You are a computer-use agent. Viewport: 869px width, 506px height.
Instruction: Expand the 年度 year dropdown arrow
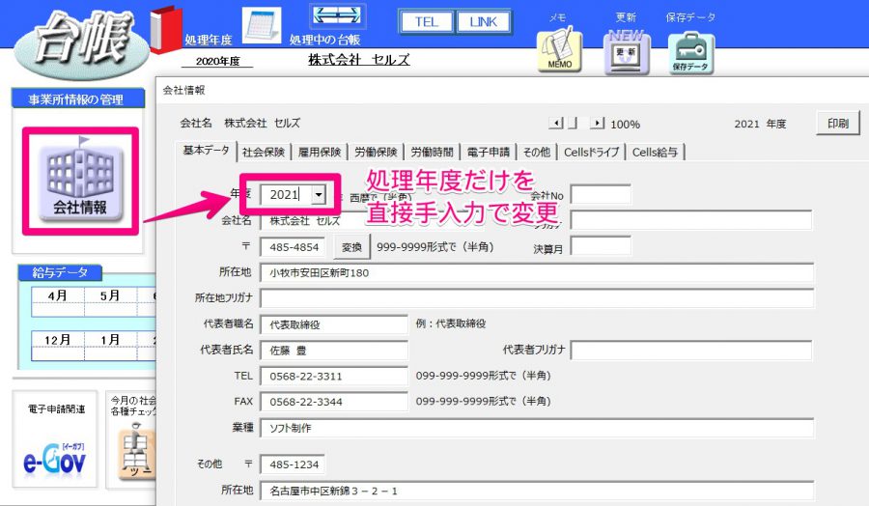[319, 194]
